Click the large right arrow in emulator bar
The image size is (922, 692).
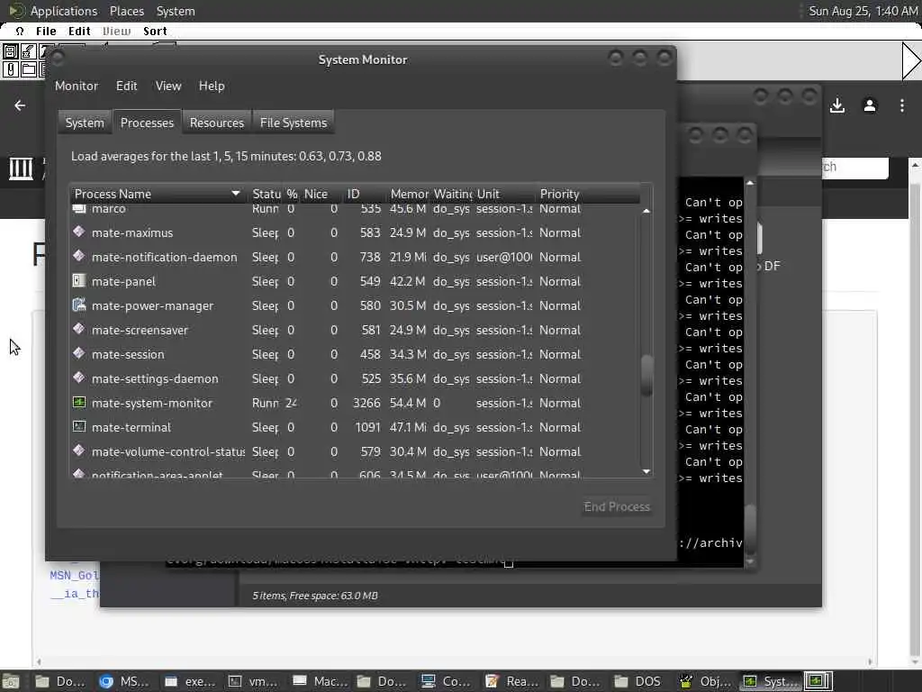(x=911, y=60)
